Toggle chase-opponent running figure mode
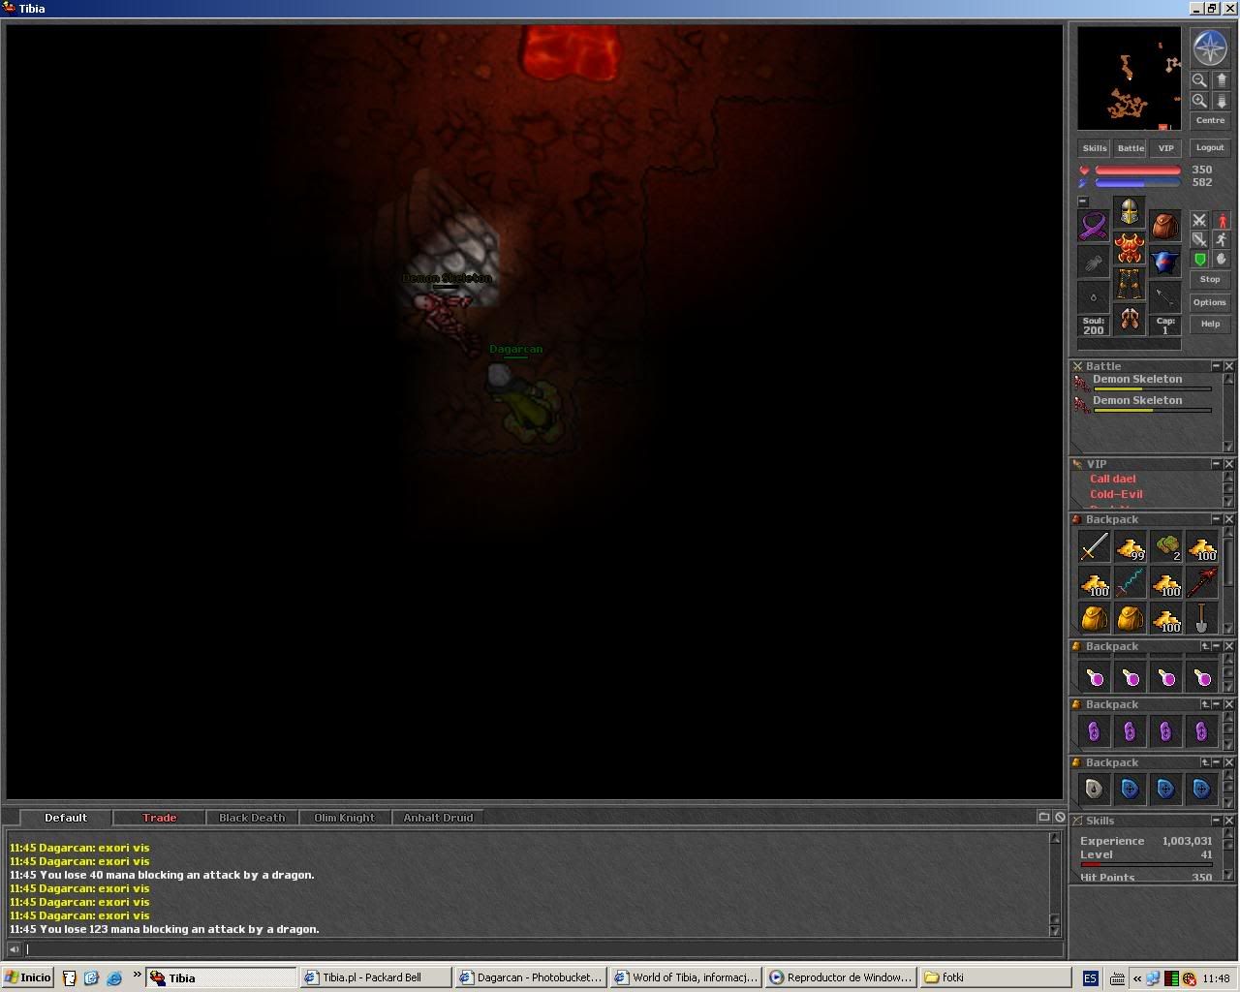Viewport: 1240px width, 992px height. 1222,239
